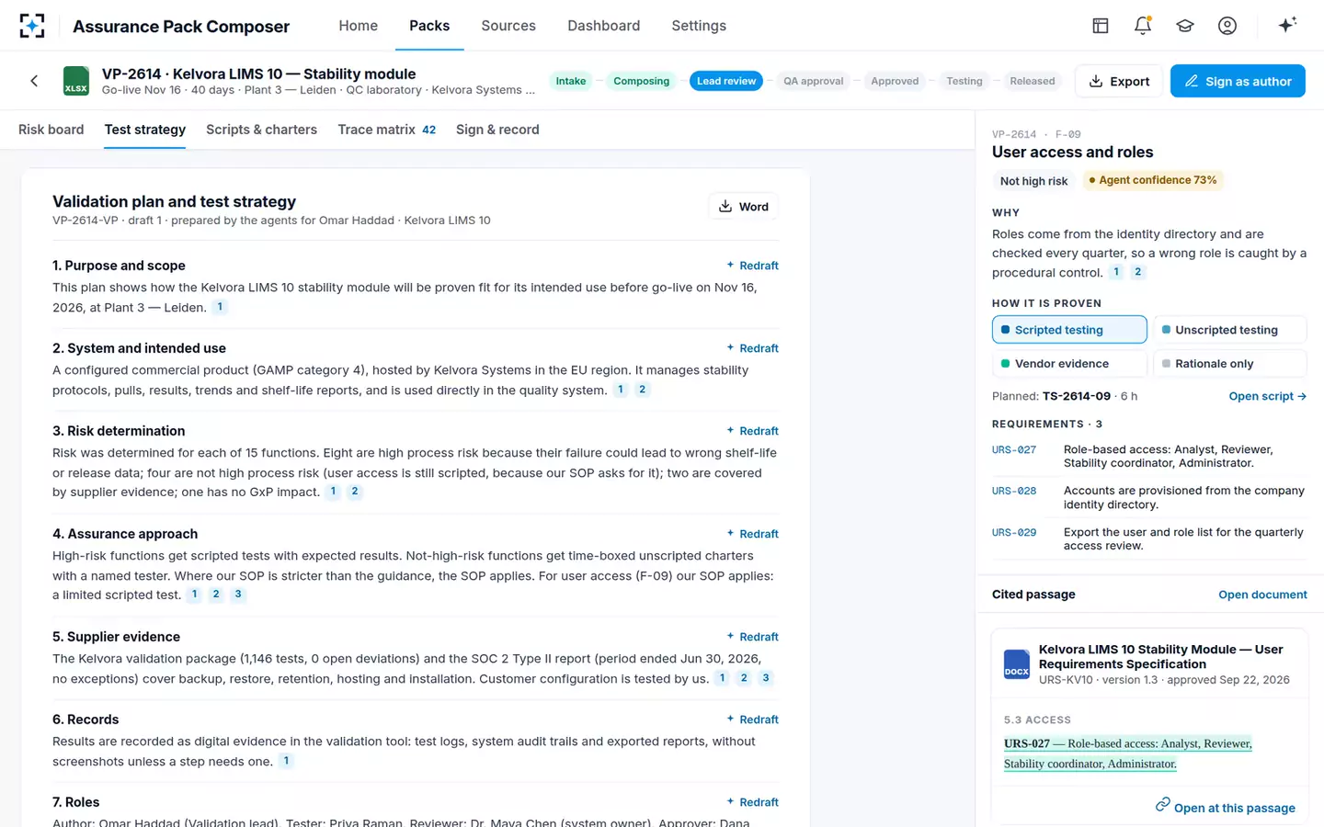Click the Assurance Pack Composer logo icon
The image size is (1324, 827).
(32, 26)
